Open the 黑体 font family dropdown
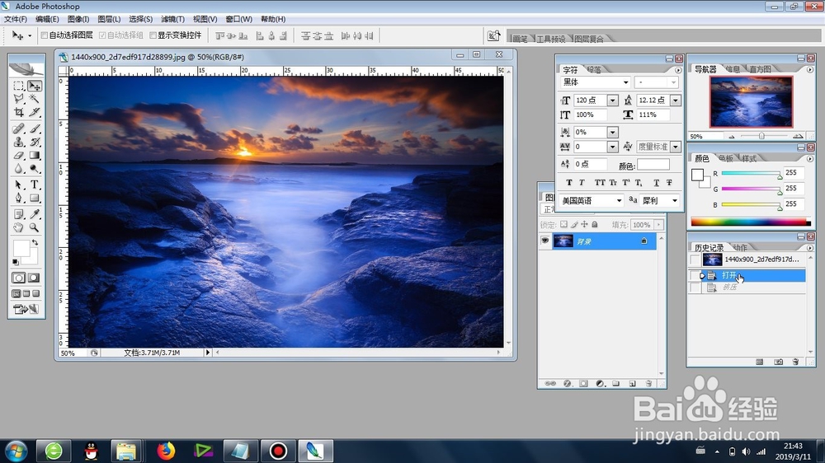The image size is (825, 463). (x=625, y=82)
